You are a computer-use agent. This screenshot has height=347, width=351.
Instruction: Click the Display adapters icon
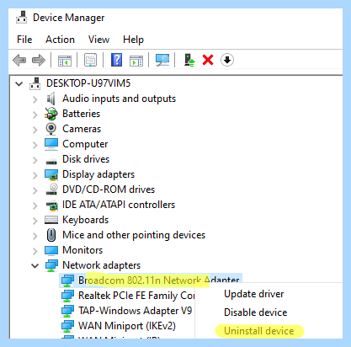pyautogui.click(x=51, y=174)
